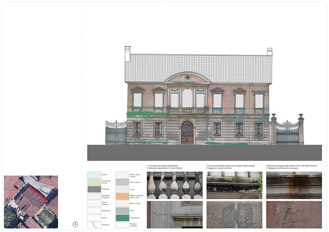Click the iron fence gate on the left
The width and height of the screenshot is (329, 232).
click(x=116, y=133)
